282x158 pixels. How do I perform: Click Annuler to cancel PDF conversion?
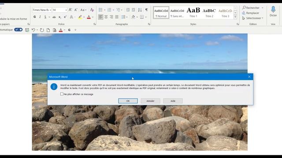[x=150, y=101]
